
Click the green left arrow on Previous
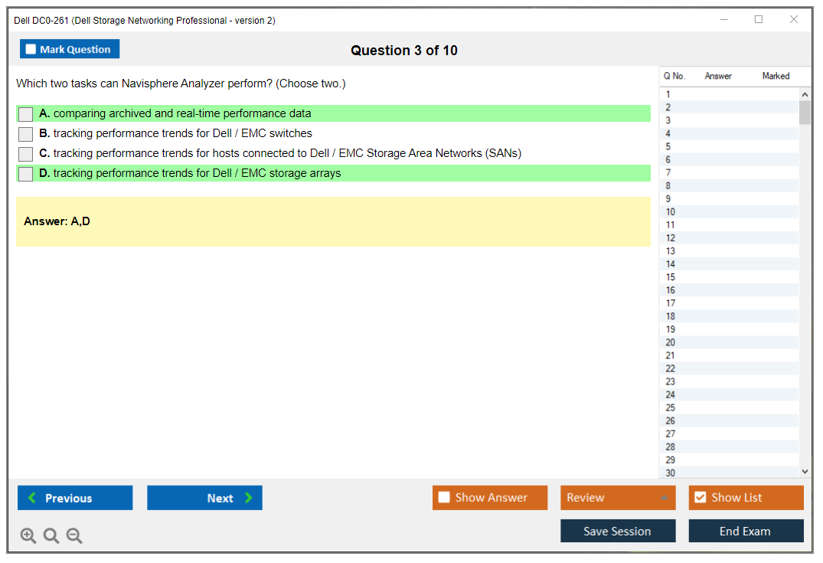click(32, 498)
